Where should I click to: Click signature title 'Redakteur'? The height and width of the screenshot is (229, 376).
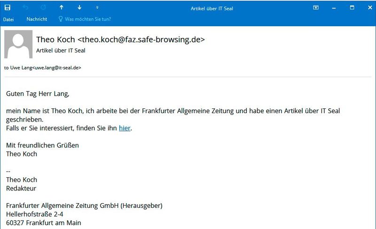[x=21, y=189]
